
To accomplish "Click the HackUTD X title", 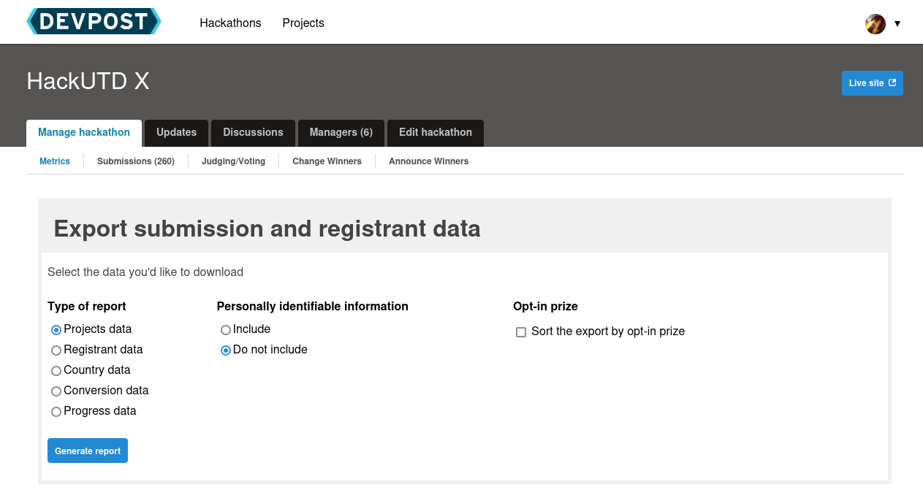I will (88, 81).
